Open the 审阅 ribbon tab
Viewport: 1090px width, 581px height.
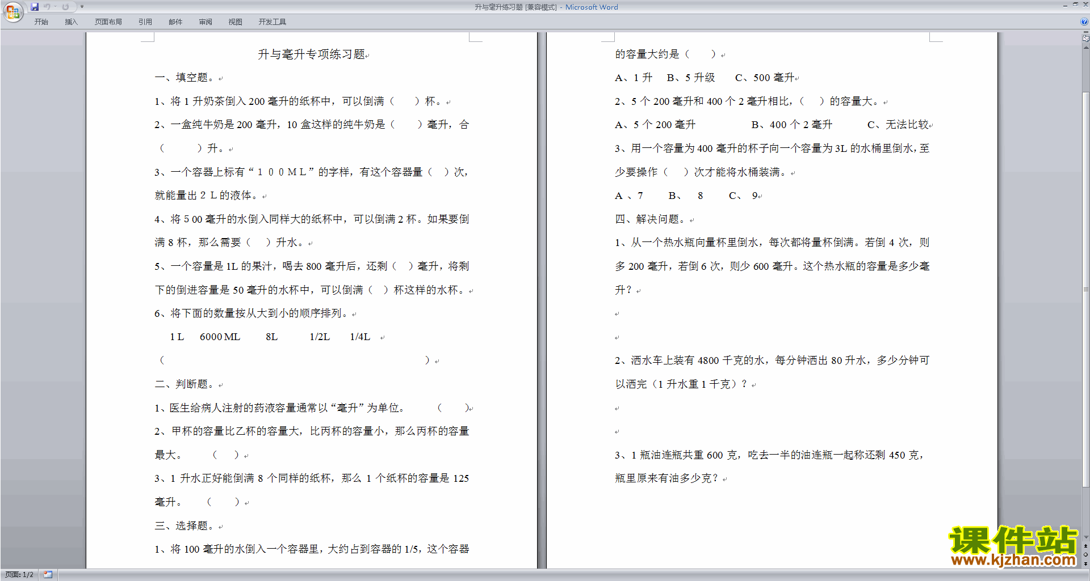(206, 22)
